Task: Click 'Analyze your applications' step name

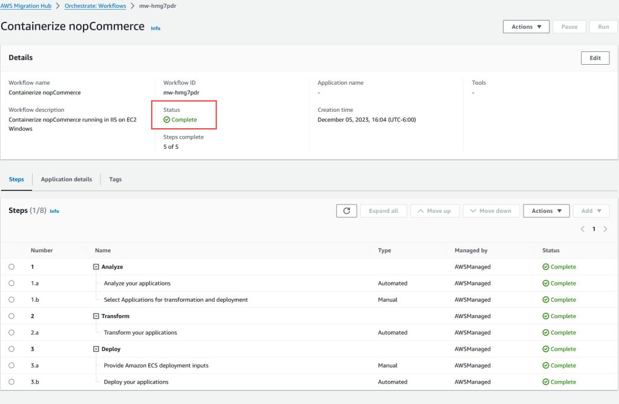Action: coord(137,283)
